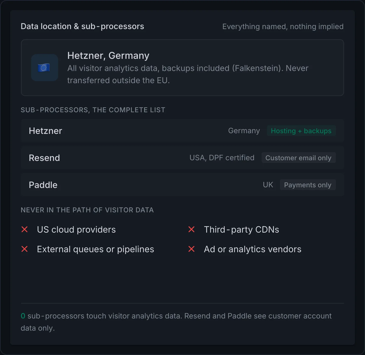Click the EU flag icon
The height and width of the screenshot is (355, 365).
tap(44, 68)
